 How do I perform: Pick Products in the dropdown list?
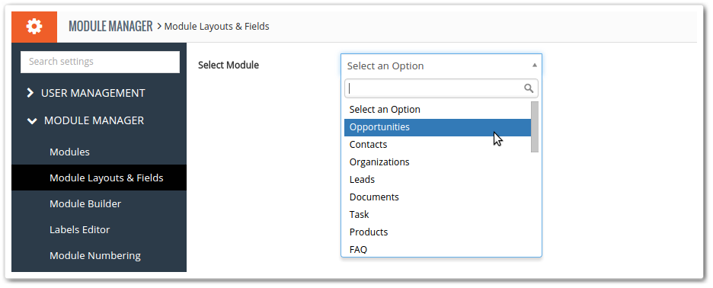(437, 232)
